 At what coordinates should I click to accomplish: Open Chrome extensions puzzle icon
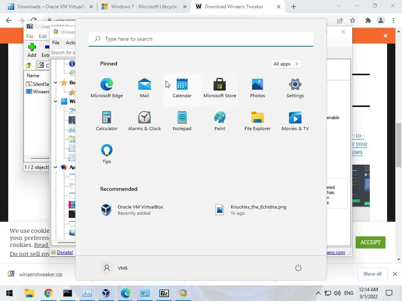coord(368,20)
